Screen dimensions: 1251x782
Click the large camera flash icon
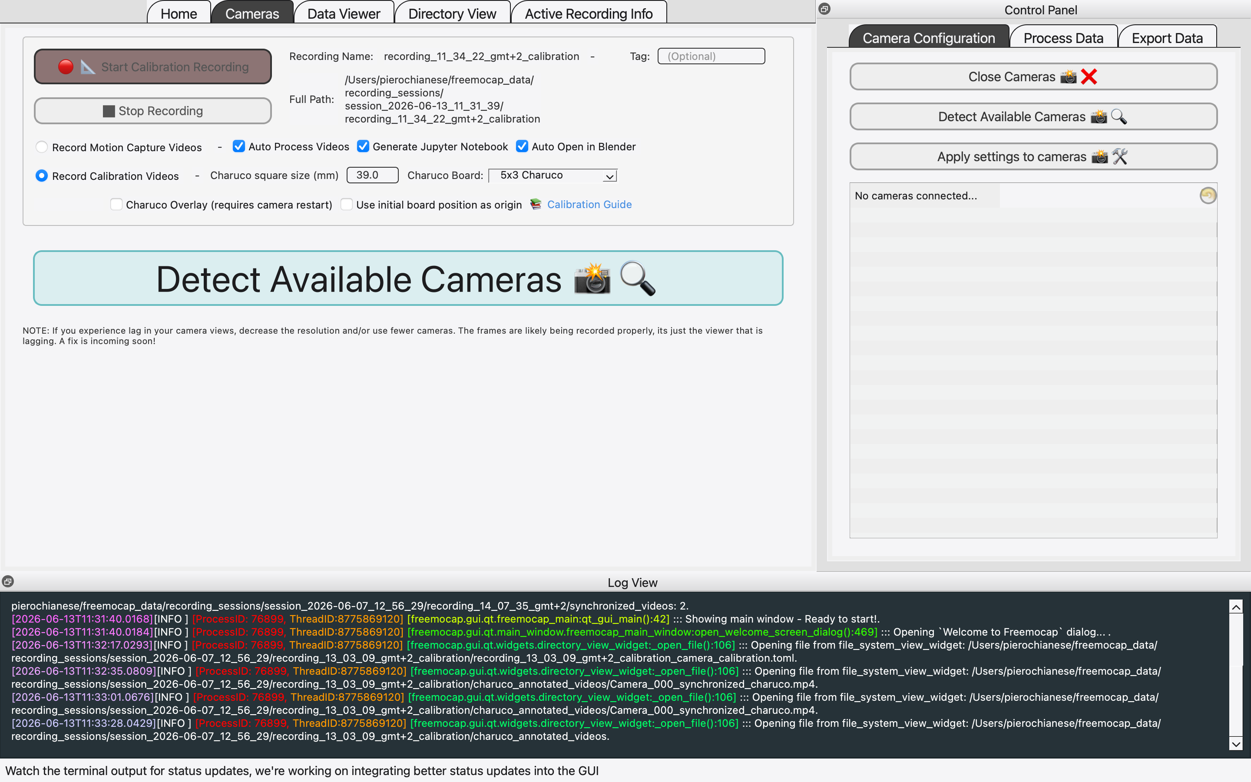click(592, 278)
